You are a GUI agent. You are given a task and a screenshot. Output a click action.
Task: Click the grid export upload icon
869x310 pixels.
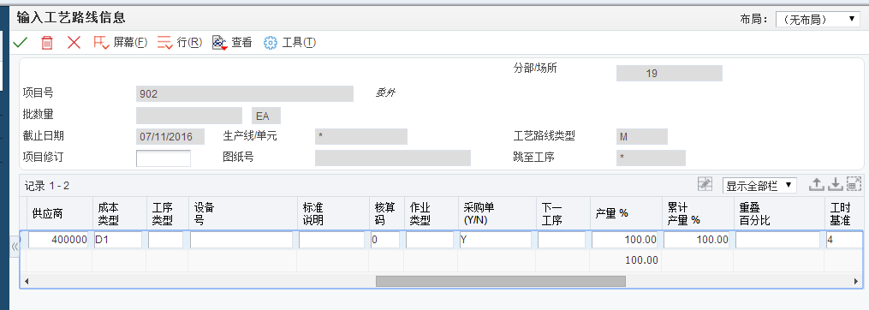[x=816, y=185]
